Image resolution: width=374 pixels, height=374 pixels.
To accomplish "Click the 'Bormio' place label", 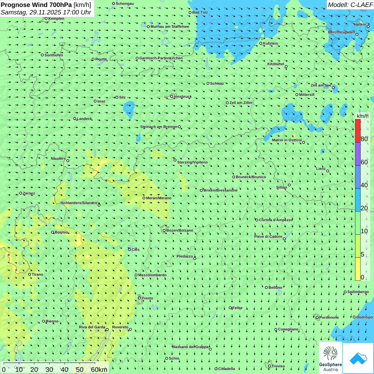I will (61, 232).
